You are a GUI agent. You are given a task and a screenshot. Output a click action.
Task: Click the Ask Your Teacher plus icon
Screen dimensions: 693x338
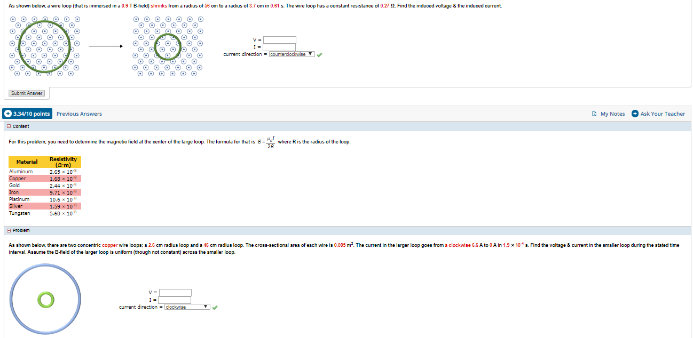(x=635, y=114)
